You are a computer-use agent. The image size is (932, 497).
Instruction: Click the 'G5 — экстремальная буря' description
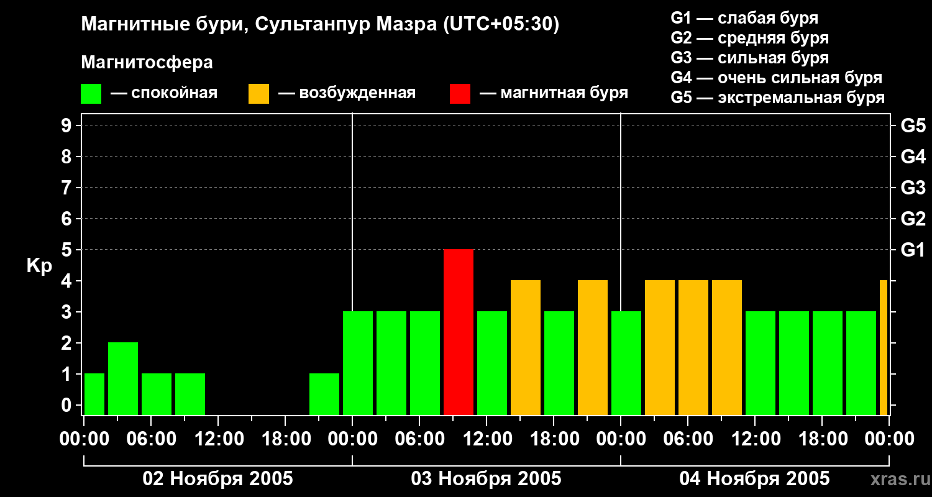pos(778,98)
